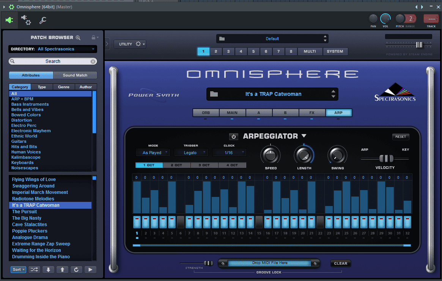This screenshot has height=281, width=442.
Task: Click next preset arrow in title bar
Action: tap(422, 7)
